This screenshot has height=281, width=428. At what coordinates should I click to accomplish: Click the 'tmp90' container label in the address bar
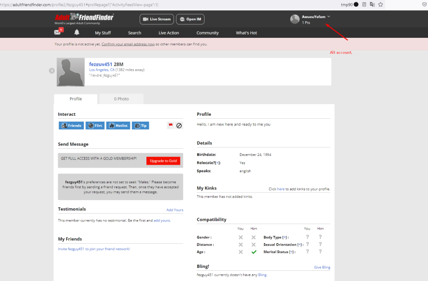[x=347, y=4]
